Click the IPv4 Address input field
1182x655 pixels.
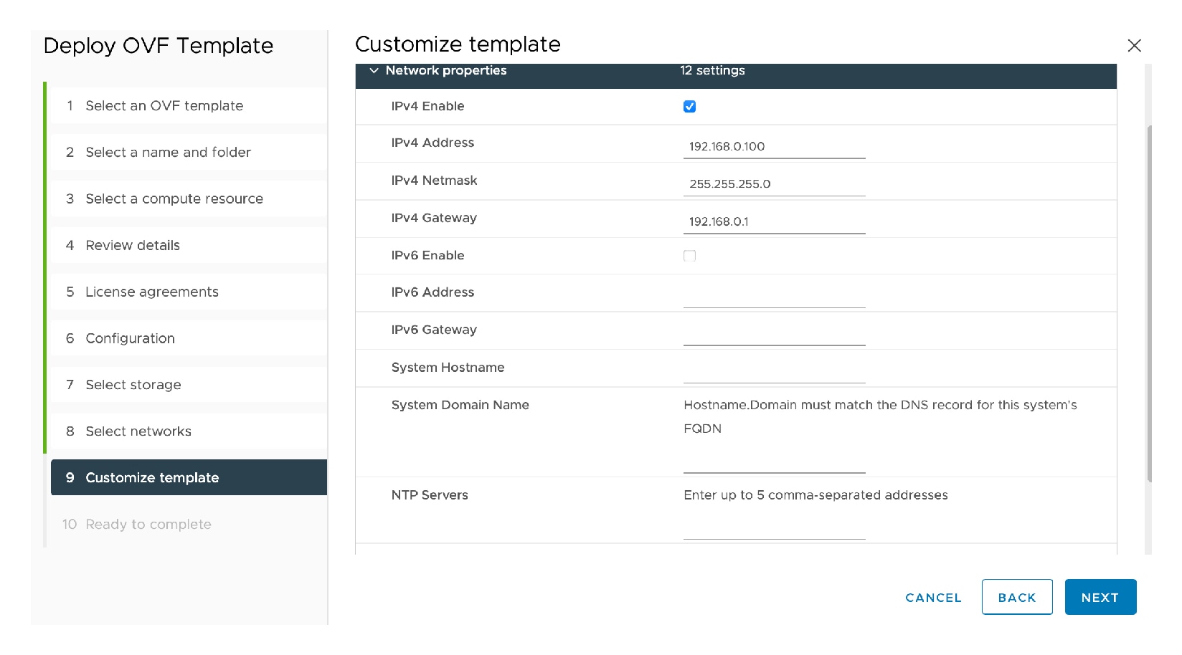tap(774, 147)
